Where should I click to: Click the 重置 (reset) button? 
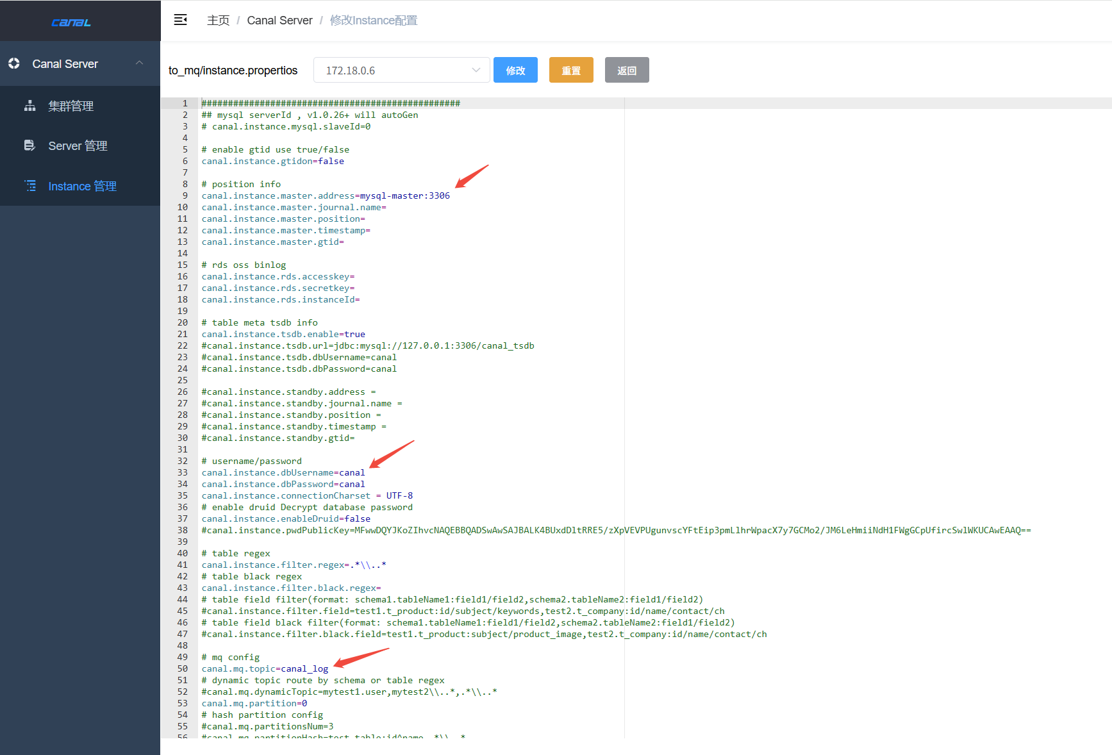[571, 70]
